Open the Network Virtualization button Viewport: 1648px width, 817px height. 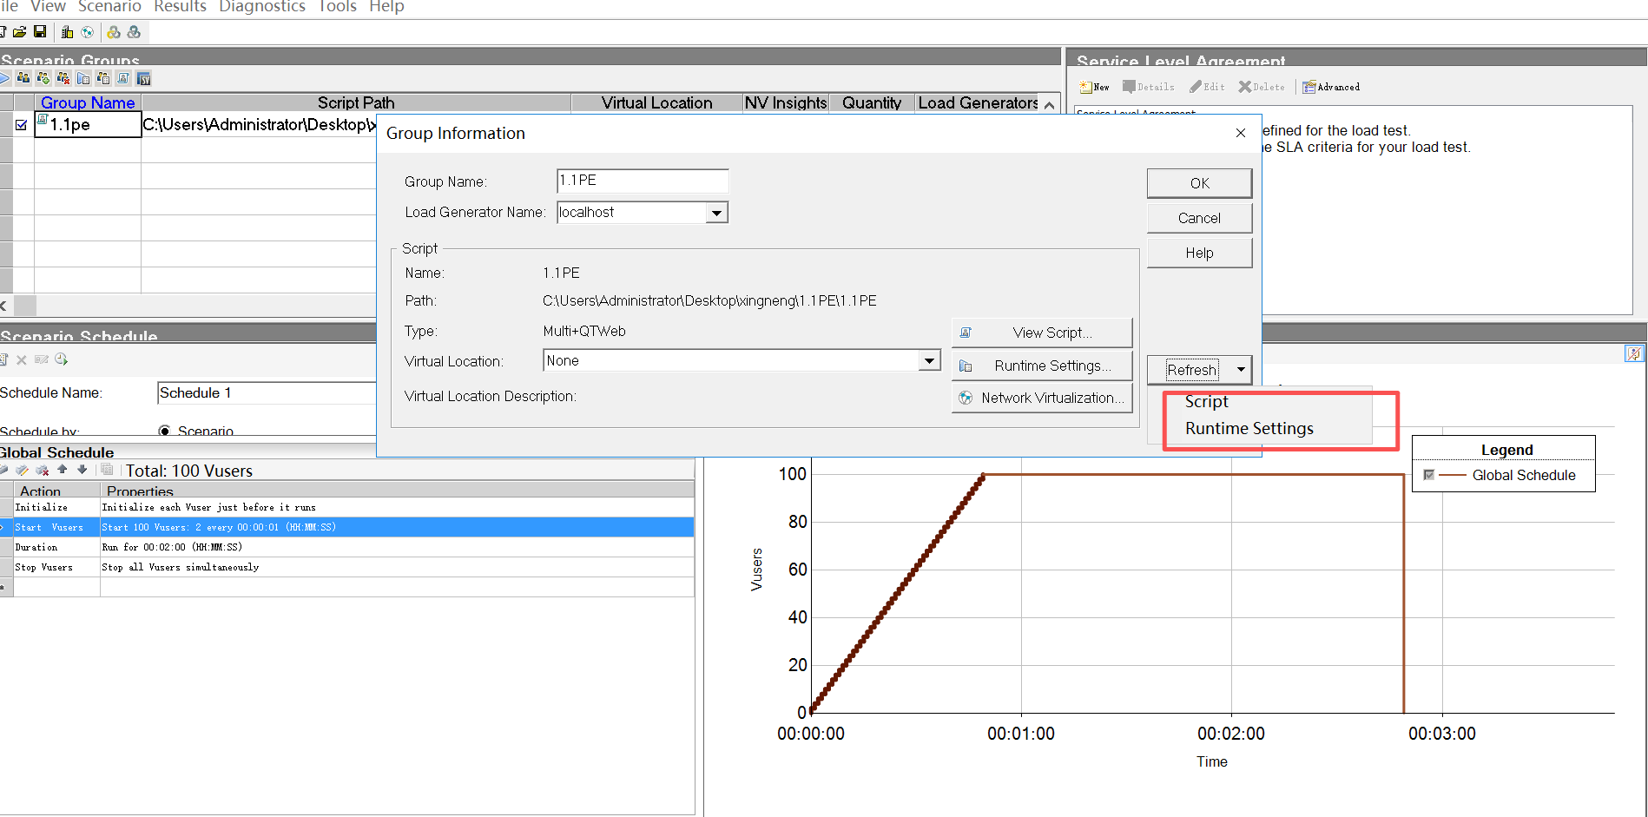(1042, 398)
